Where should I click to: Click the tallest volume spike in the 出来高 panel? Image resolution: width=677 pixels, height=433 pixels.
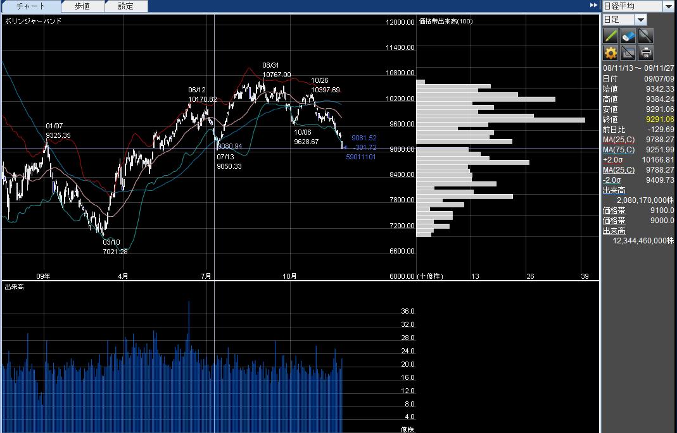189,366
